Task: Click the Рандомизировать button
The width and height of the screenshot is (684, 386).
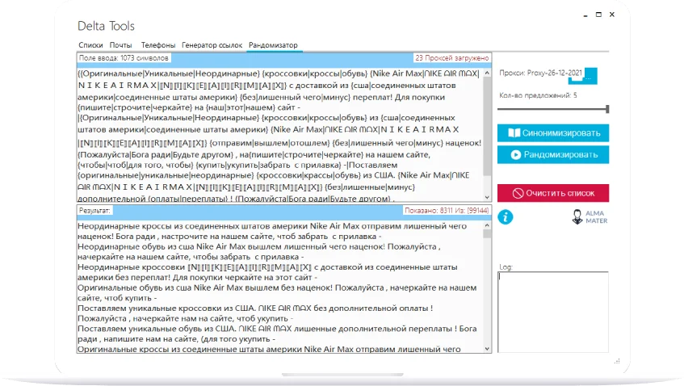Action: coord(553,154)
